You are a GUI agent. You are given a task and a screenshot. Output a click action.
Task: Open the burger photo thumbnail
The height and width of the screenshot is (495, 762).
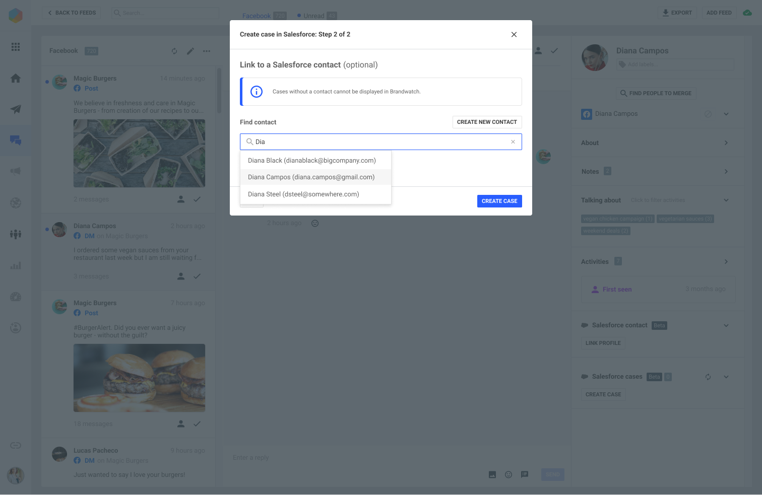click(139, 378)
